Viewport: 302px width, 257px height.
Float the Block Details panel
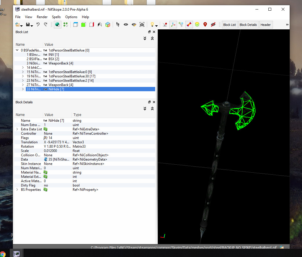click(149, 102)
